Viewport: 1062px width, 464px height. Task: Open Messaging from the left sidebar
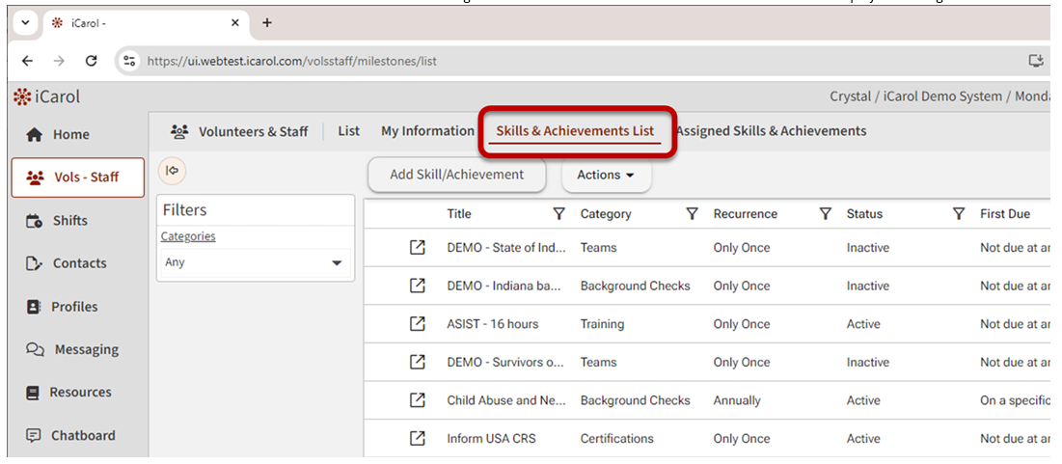point(86,349)
